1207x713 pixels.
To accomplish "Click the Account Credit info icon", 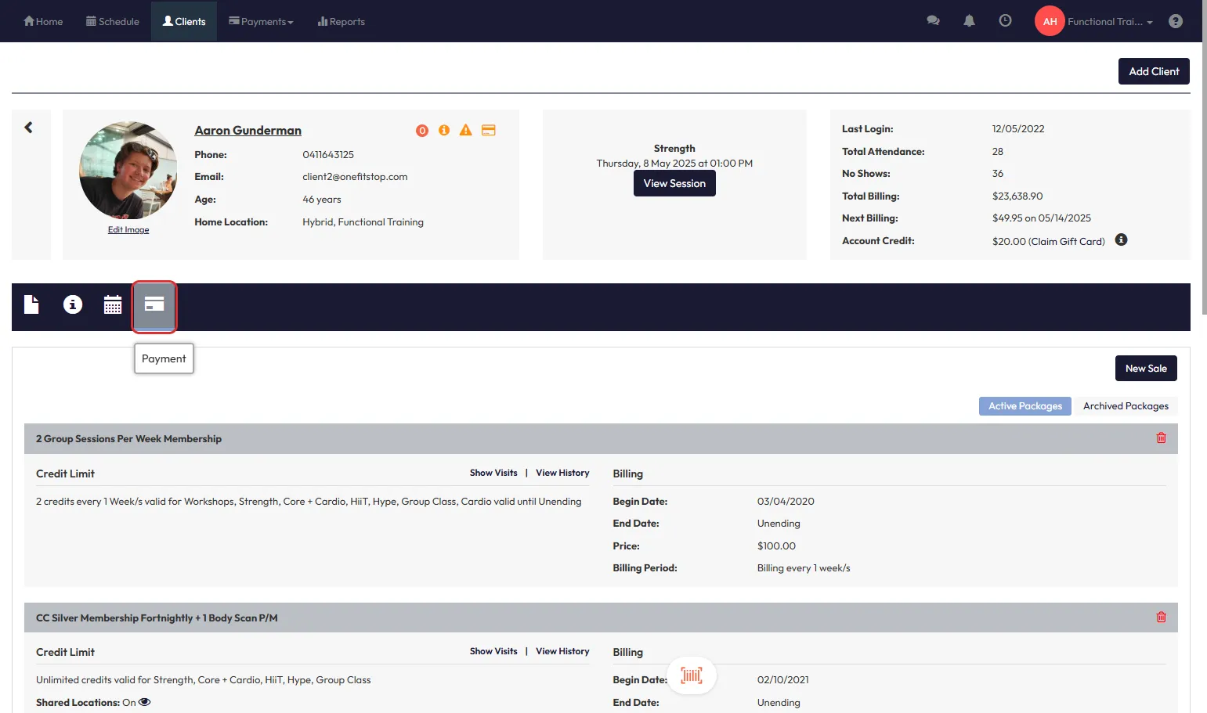I will pos(1121,240).
